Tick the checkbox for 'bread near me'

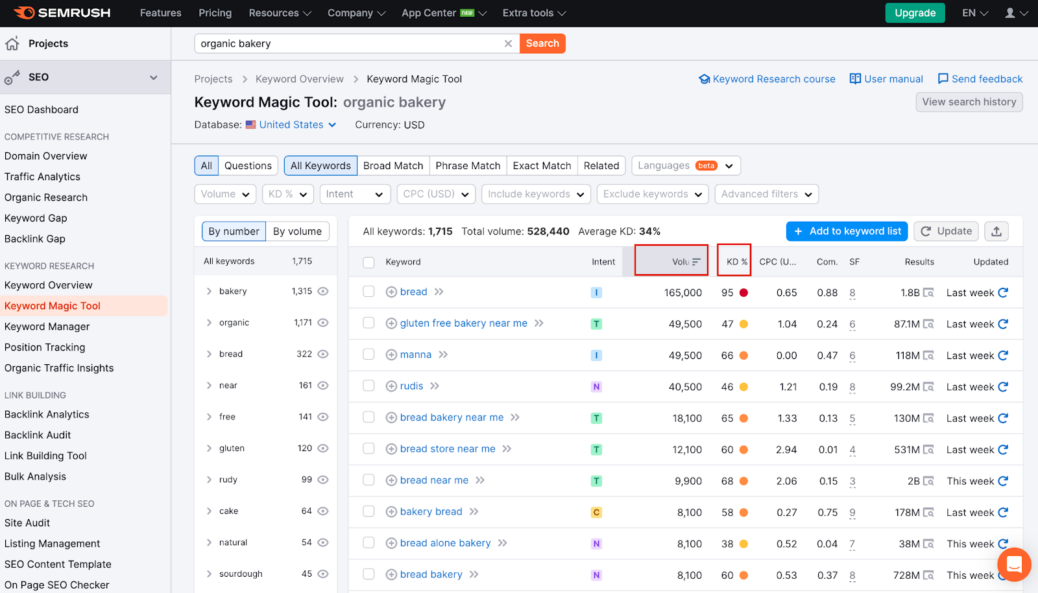[x=368, y=480]
